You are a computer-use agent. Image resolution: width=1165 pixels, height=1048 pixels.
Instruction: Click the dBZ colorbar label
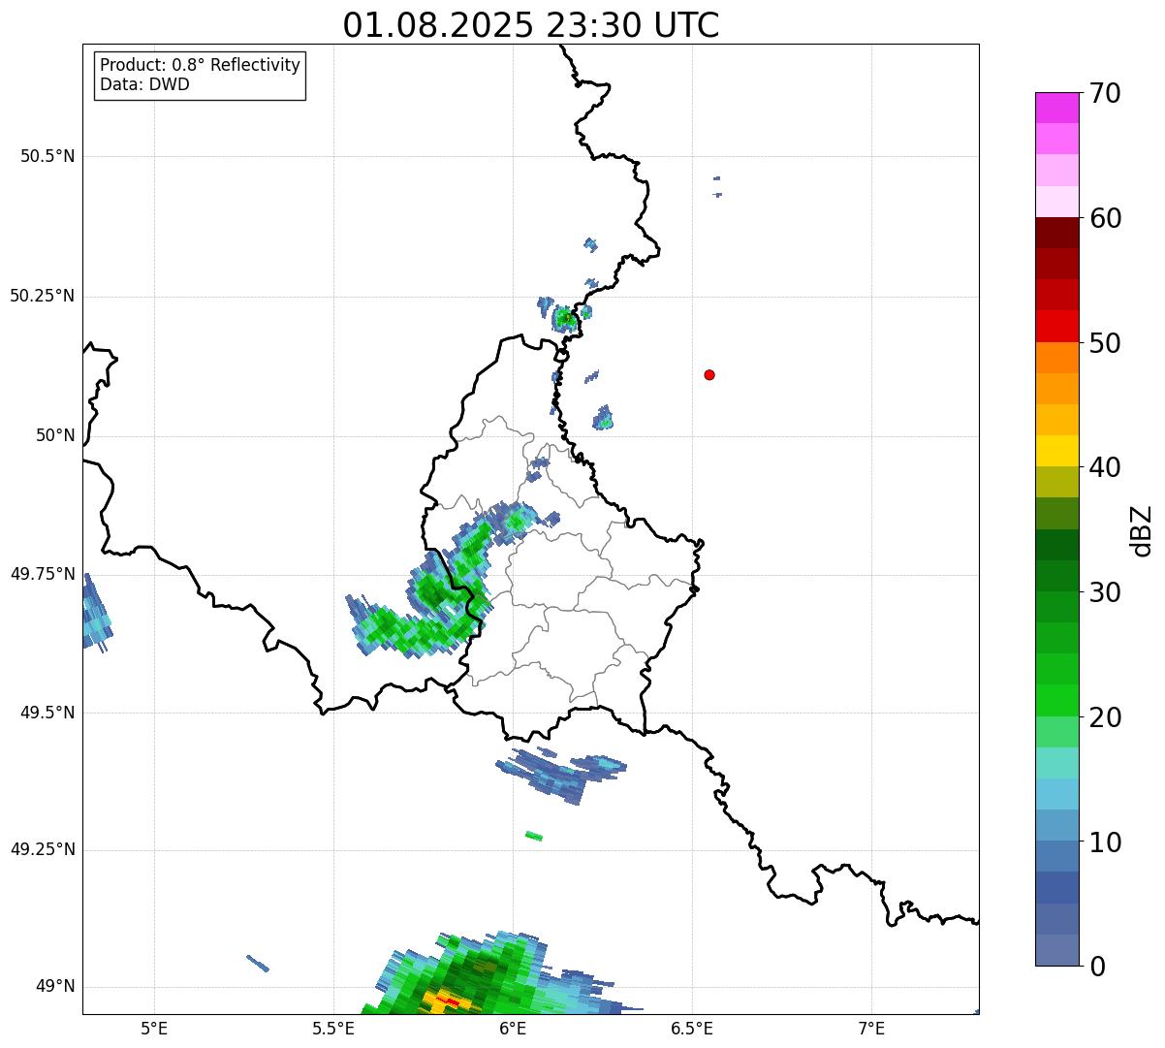[1142, 529]
